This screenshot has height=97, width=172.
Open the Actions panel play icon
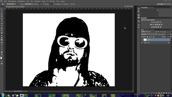pyautogui.click(x=139, y=11)
